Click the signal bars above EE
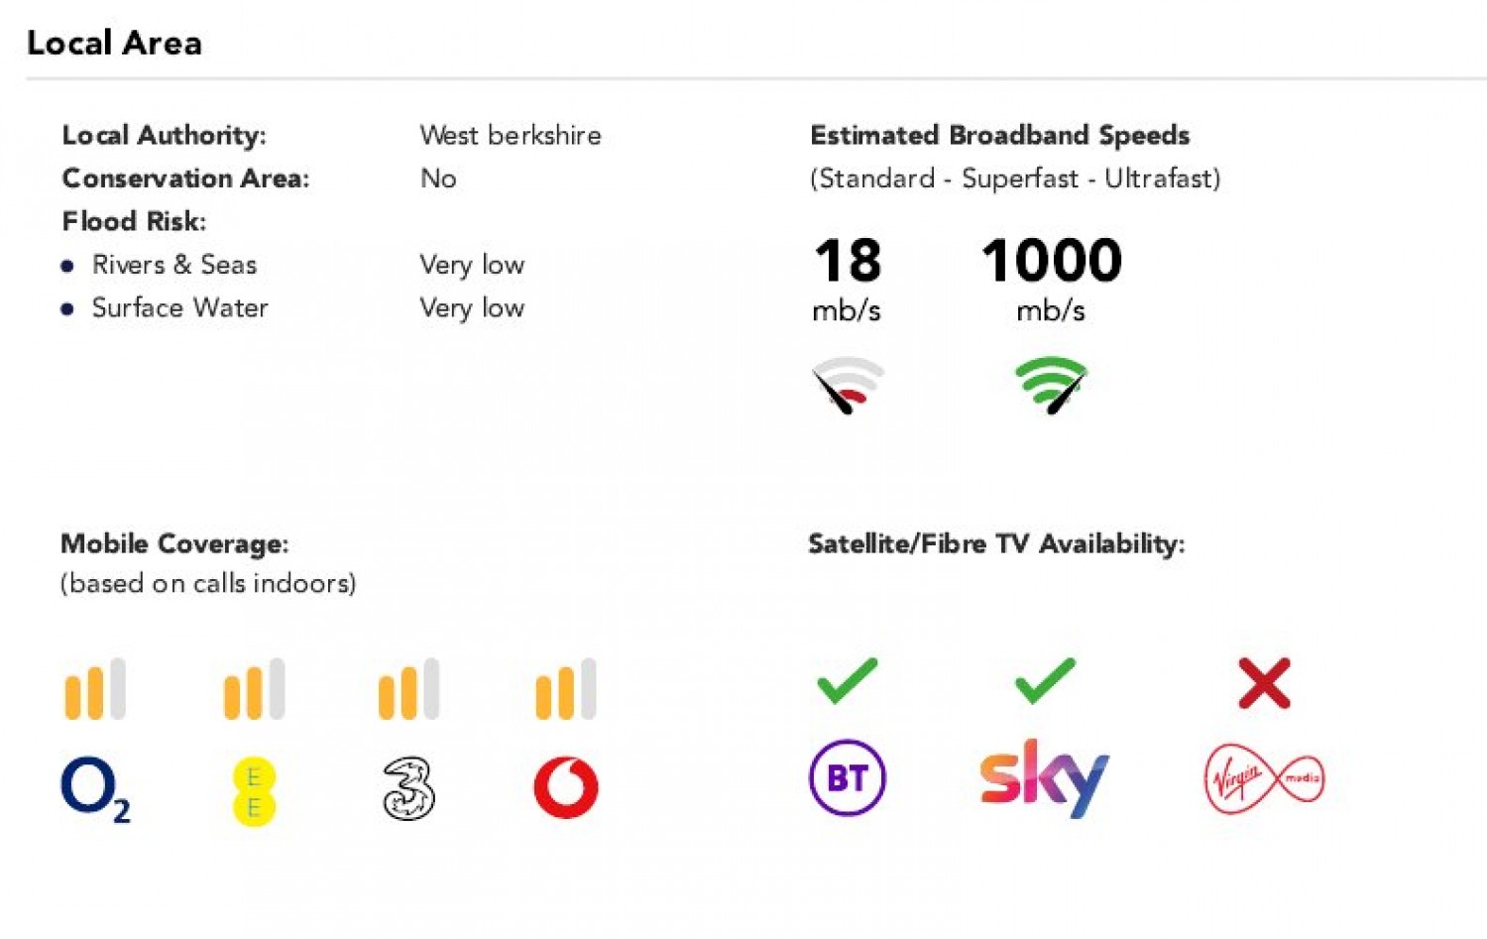1487x939 pixels. click(254, 688)
